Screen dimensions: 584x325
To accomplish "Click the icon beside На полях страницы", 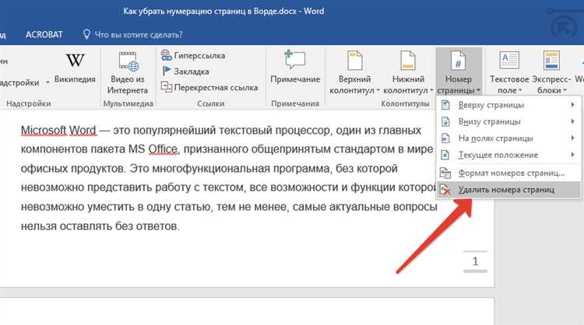I will pyautogui.click(x=445, y=138).
